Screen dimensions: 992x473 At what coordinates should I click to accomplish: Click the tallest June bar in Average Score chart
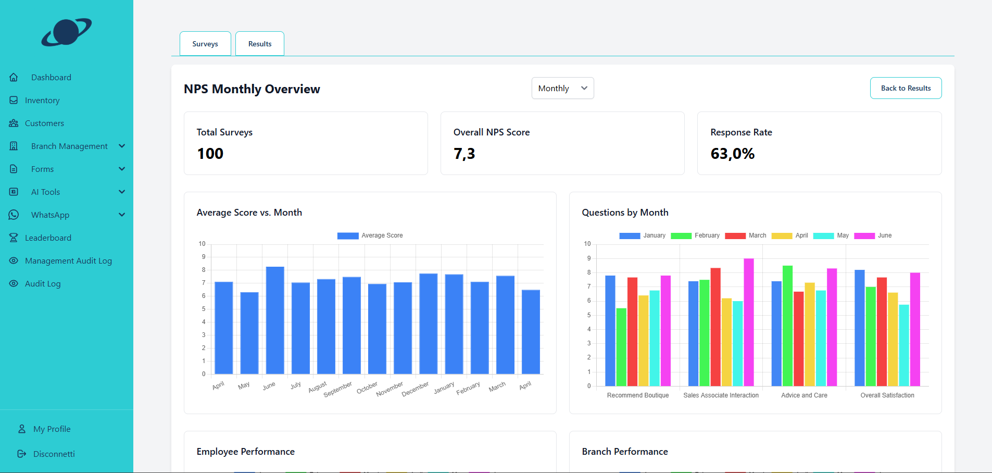(x=275, y=320)
